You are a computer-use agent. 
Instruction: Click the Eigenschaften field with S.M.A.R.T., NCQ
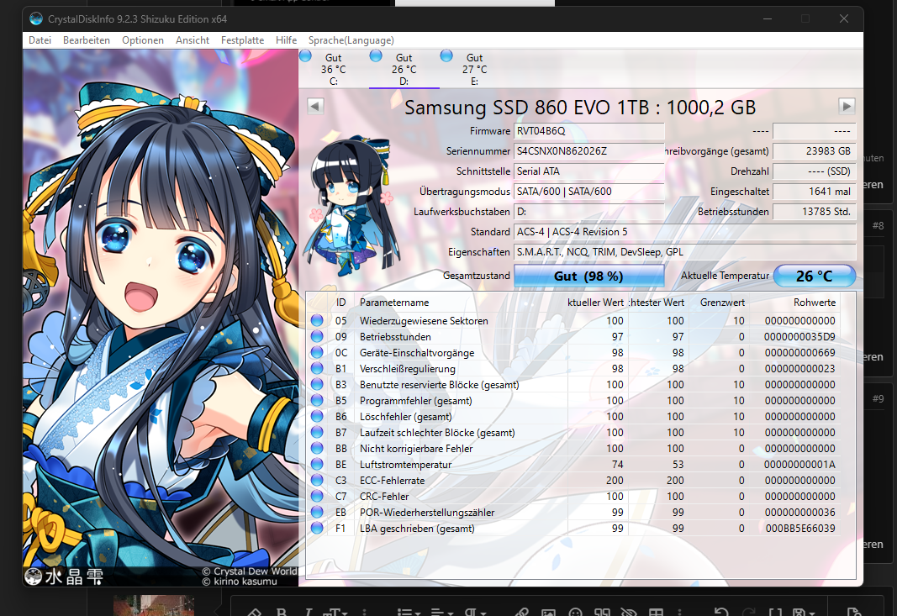point(685,251)
